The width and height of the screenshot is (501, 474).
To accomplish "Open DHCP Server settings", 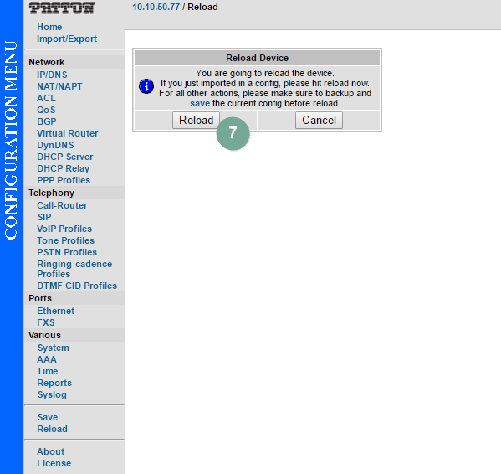I will click(x=65, y=157).
